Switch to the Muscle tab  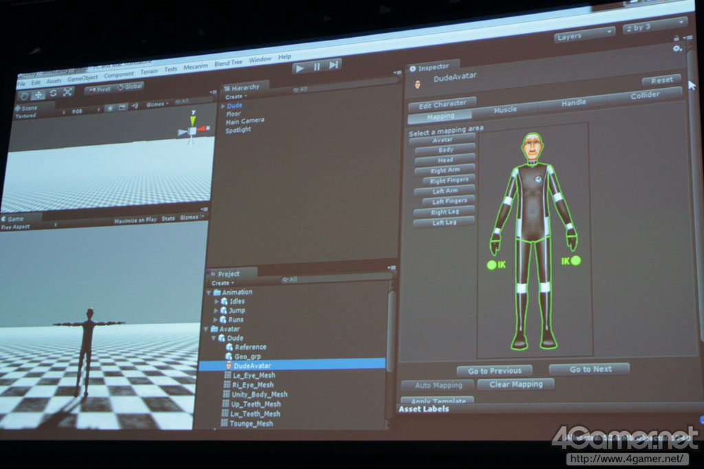point(505,110)
